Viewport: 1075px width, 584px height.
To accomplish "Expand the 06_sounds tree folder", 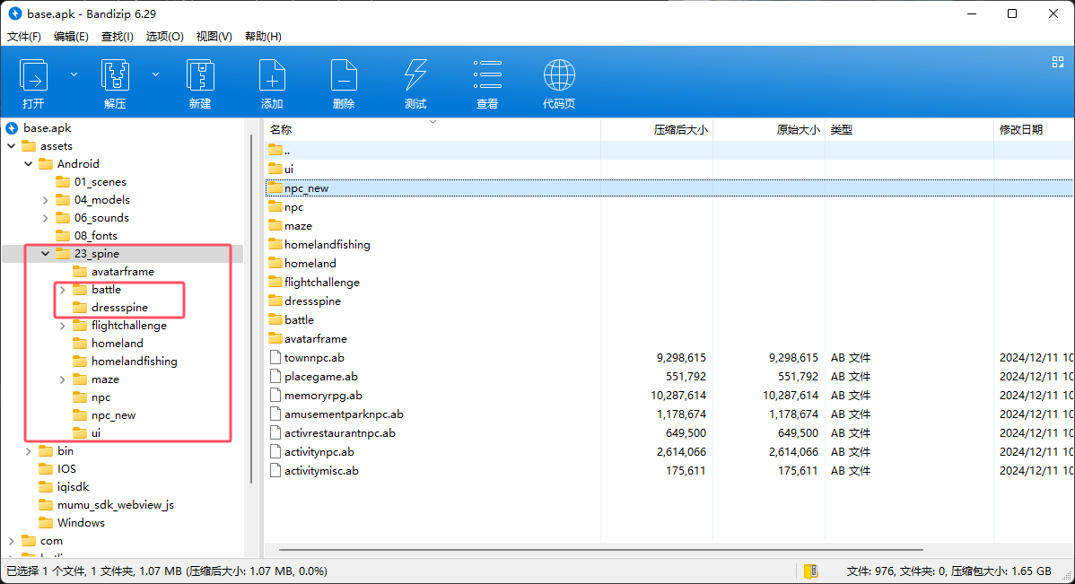I will (x=45, y=218).
